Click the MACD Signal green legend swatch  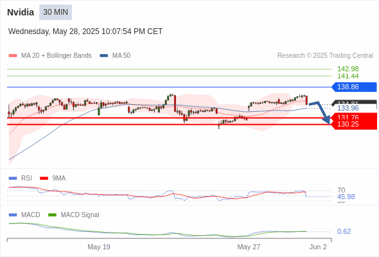(x=52, y=215)
